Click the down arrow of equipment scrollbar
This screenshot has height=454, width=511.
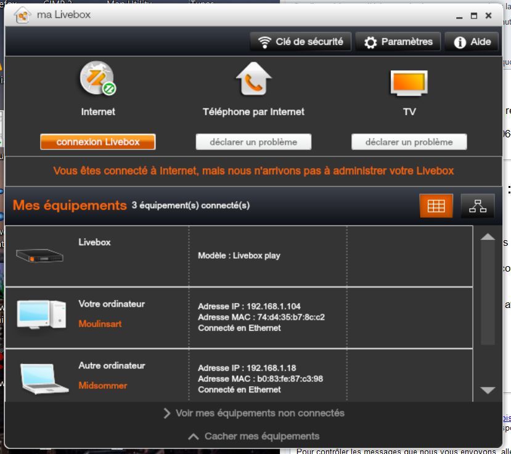point(488,390)
